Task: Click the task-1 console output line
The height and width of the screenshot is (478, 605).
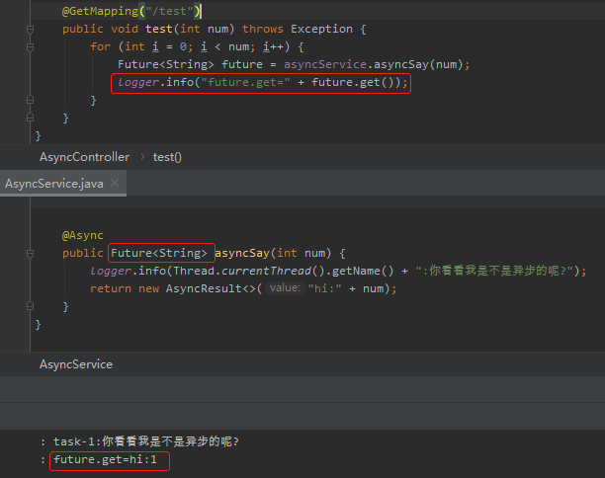Action: coord(146,441)
